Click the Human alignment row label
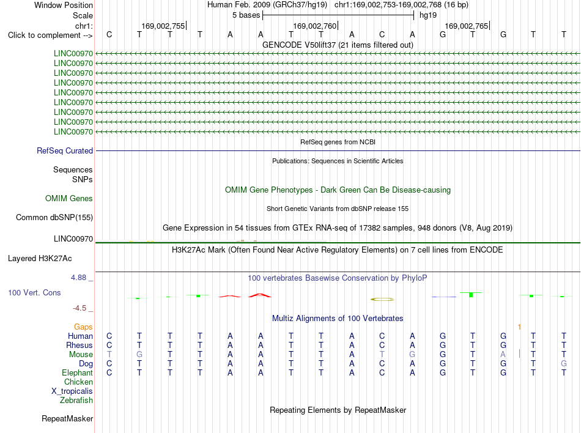 (x=80, y=336)
